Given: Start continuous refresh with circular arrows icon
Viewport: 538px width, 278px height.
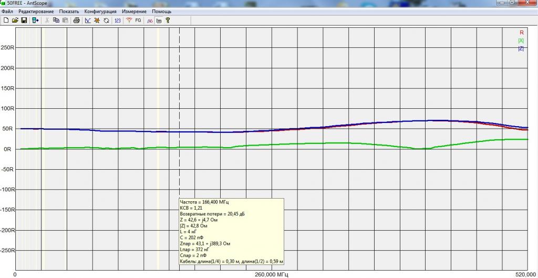Looking at the screenshot, I should click(106, 20).
